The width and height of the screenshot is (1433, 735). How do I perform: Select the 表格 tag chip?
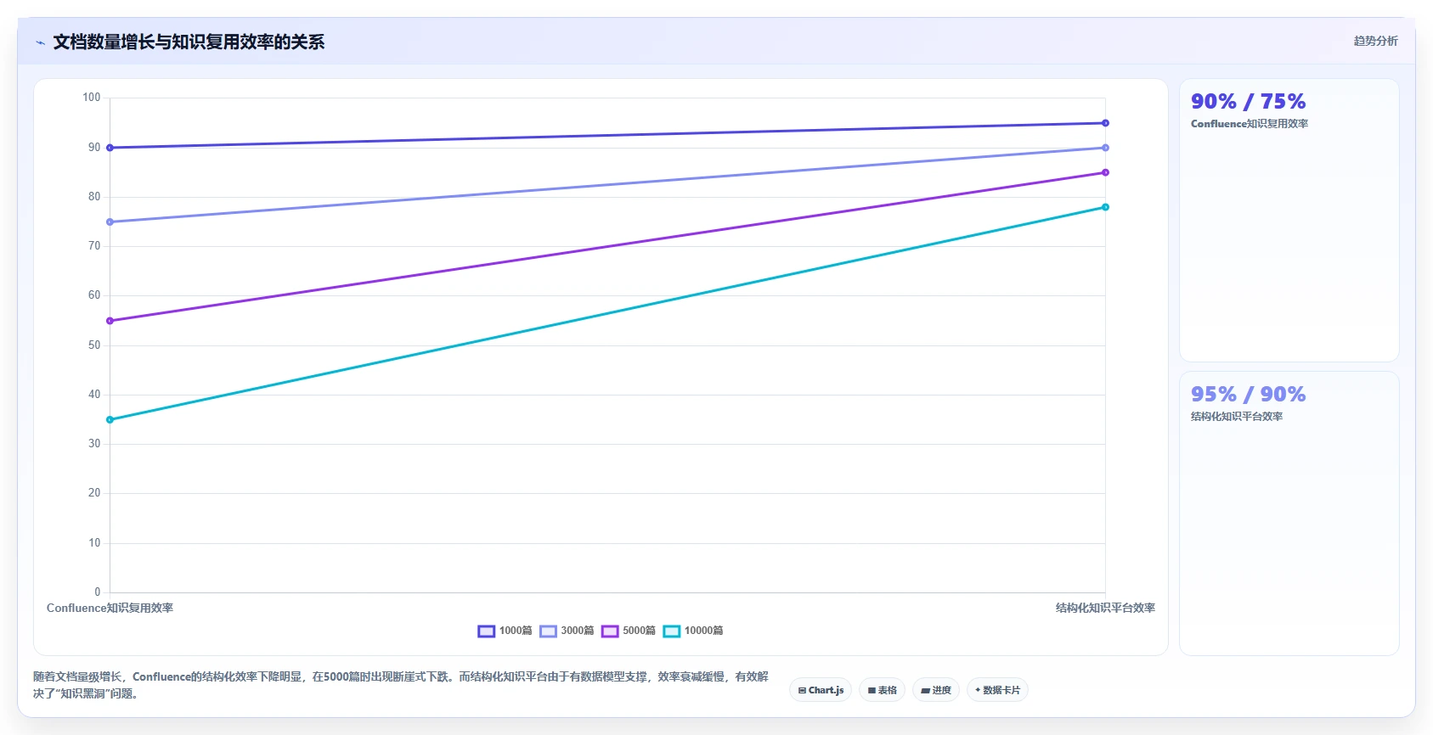coord(882,690)
